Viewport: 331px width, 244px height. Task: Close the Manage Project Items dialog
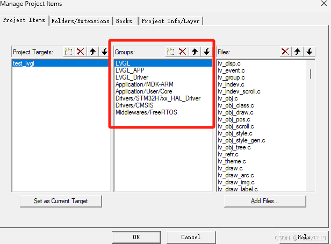click(x=324, y=3)
